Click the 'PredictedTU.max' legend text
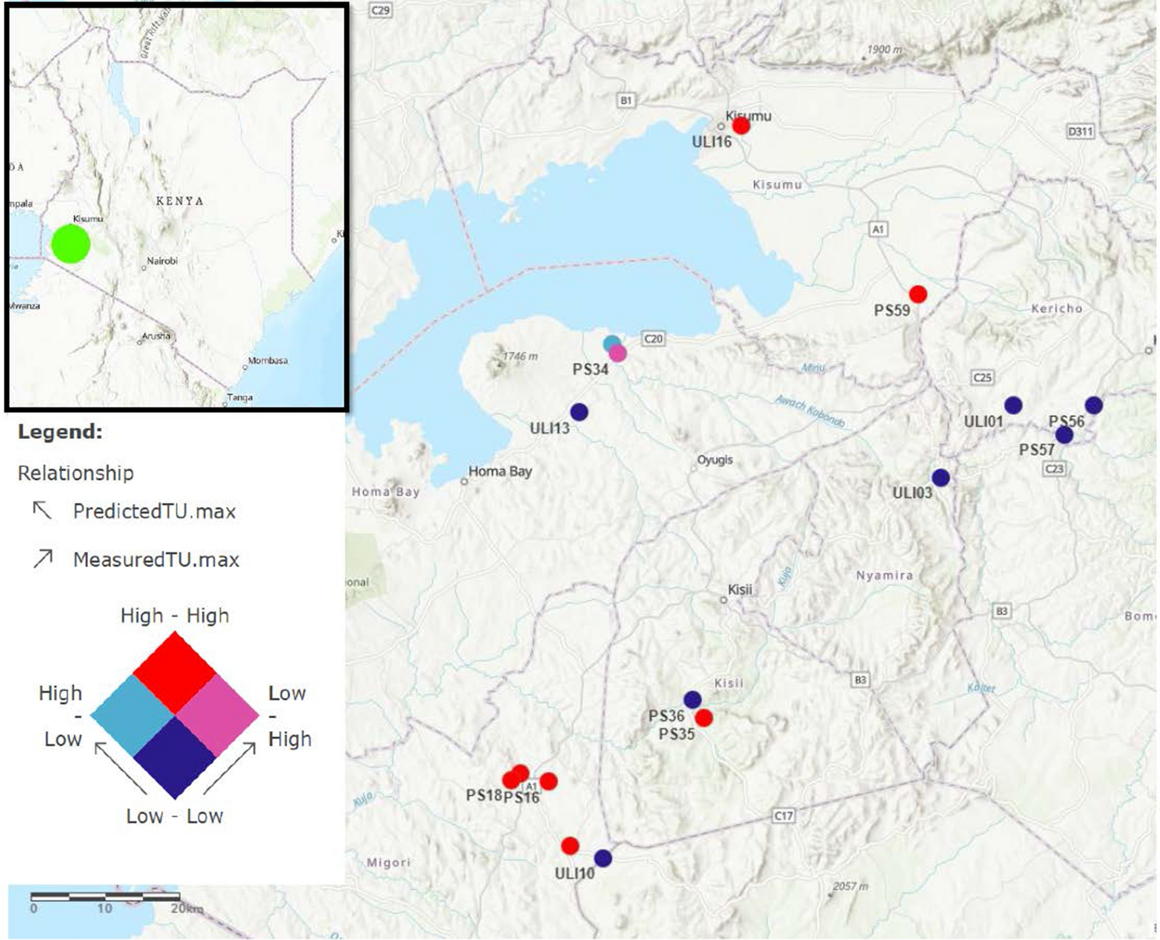Viewport: 1160px width, 940px height. 155,511
